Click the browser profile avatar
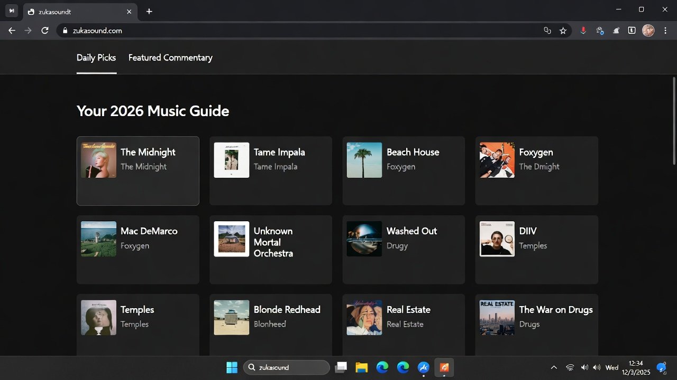This screenshot has height=380, width=677. [x=648, y=31]
